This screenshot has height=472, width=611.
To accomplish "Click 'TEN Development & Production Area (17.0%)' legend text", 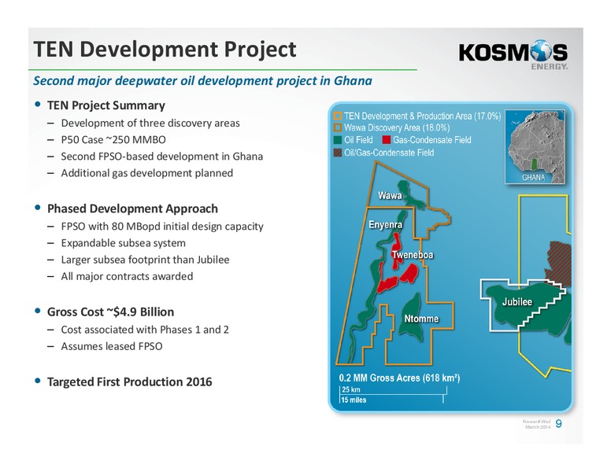I will (422, 116).
